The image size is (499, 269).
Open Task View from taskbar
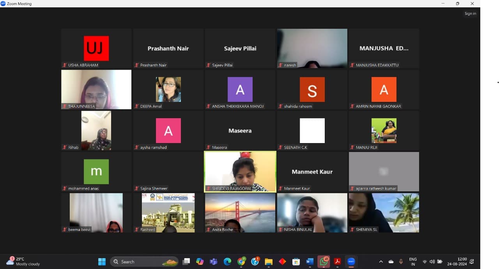(x=186, y=262)
